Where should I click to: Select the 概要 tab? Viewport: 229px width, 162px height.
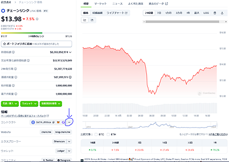pyautogui.click(x=86, y=4)
